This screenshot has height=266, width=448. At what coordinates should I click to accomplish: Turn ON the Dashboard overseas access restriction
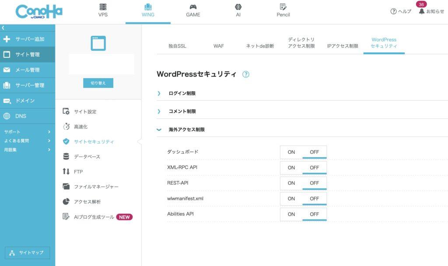coord(291,152)
